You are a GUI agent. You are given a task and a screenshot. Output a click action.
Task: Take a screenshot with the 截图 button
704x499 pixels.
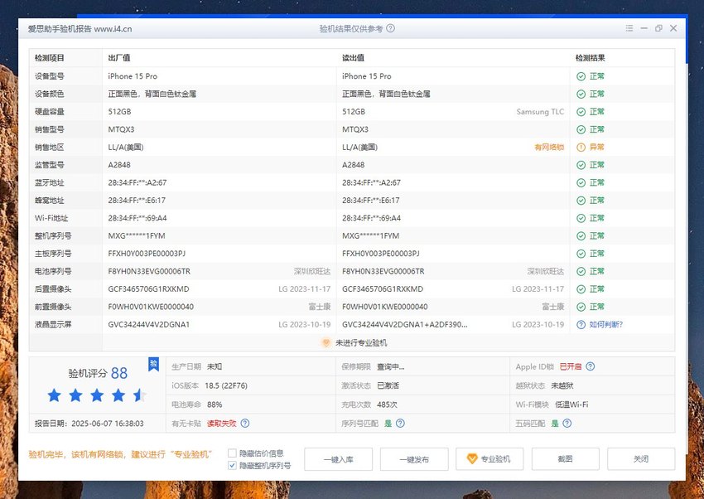coord(565,459)
